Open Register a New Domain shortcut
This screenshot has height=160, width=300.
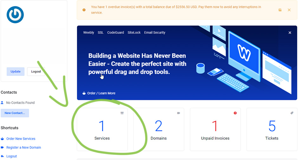[x=24, y=147]
